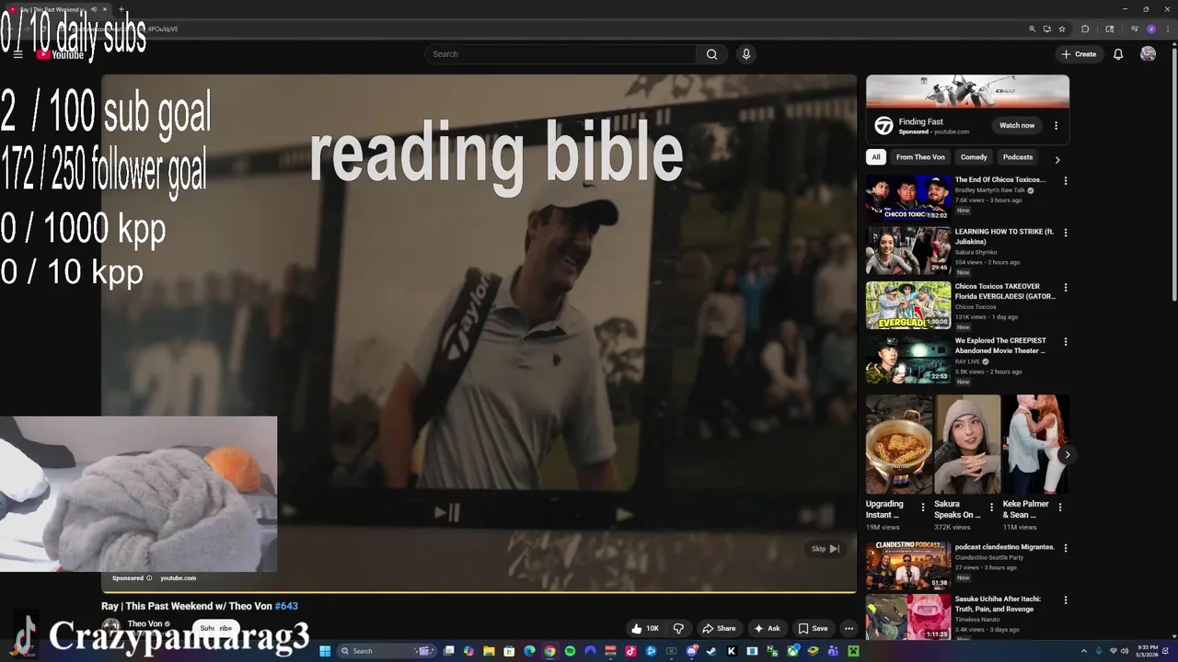This screenshot has width=1178, height=662.
Task: Open Chrome extensions puzzle icon
Action: [1085, 29]
